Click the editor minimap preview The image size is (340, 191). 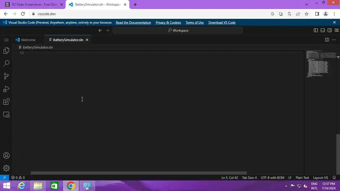pos(321,64)
